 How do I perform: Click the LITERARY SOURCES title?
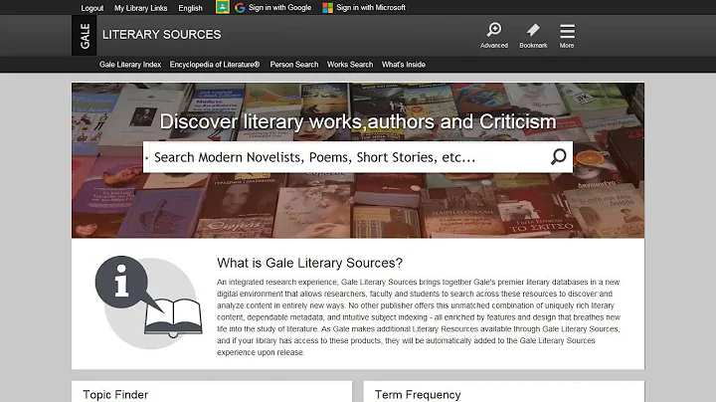click(x=162, y=35)
